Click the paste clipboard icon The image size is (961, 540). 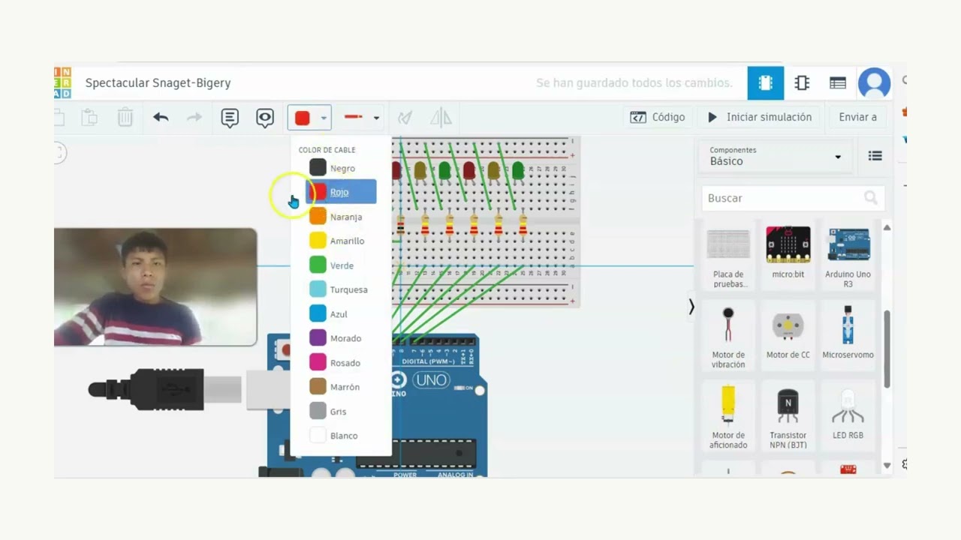89,118
